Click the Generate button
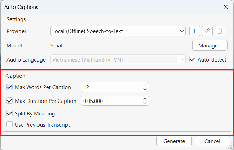This screenshot has width=234, height=150. (174, 141)
